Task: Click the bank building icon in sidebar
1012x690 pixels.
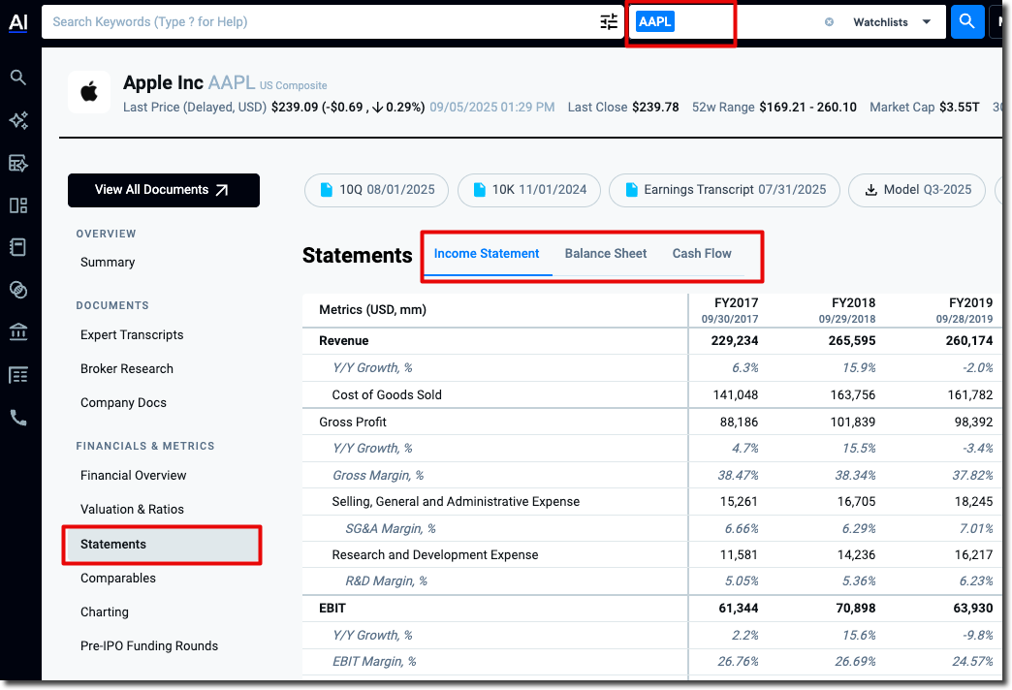Action: tap(18, 332)
